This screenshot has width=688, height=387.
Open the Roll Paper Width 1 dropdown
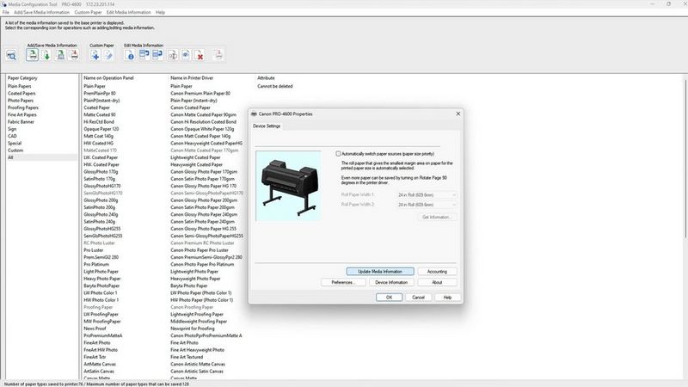[x=425, y=195]
